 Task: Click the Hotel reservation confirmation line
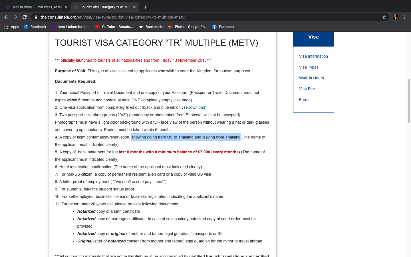pos(128,167)
